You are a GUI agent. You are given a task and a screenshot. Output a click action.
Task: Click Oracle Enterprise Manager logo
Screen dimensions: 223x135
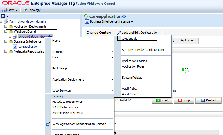pos(59,3)
